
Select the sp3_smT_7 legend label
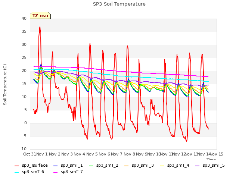tap(72, 172)
